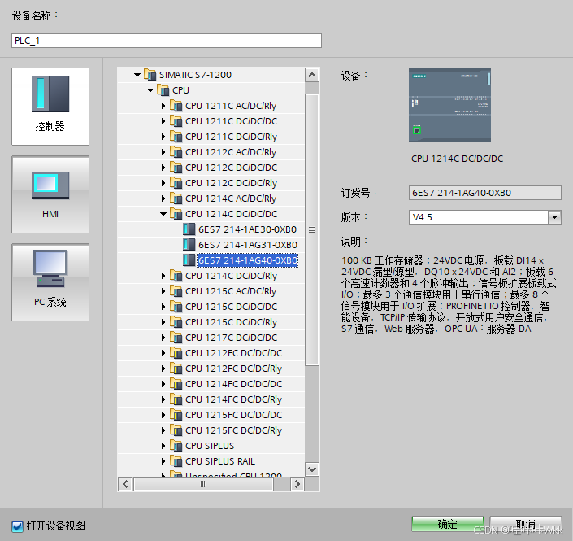Expand the CPU 1211C DC/DC/Rly node
The height and width of the screenshot is (541, 573).
pyautogui.click(x=163, y=137)
